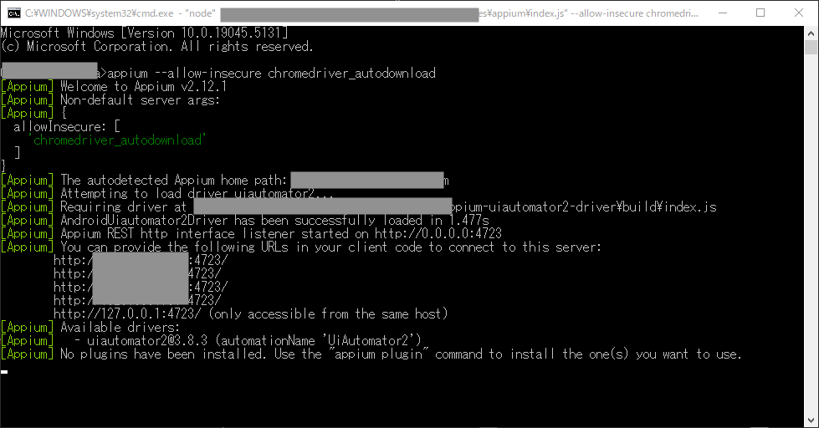This screenshot has height=428, width=819.
Task: Click the typed appium --allow-insecure command
Action: [x=272, y=73]
